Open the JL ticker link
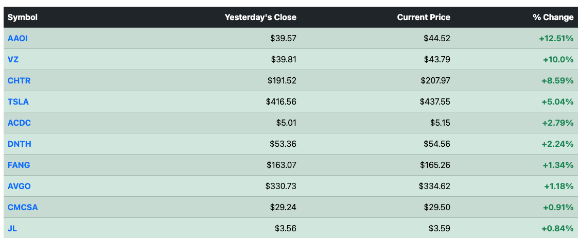 tap(12, 228)
